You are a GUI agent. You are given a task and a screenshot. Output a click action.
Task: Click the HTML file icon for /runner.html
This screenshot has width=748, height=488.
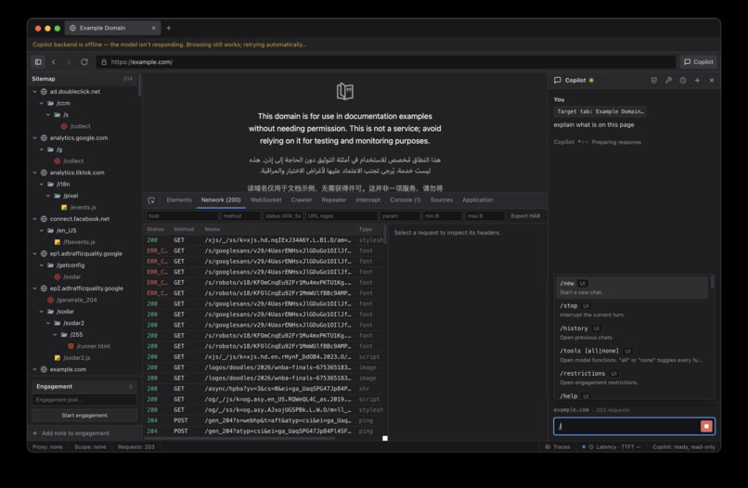[71, 346]
